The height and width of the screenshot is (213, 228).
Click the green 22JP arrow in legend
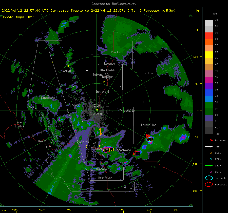[x=209, y=165]
